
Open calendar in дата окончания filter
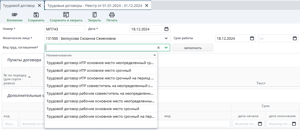[x=294, y=124]
